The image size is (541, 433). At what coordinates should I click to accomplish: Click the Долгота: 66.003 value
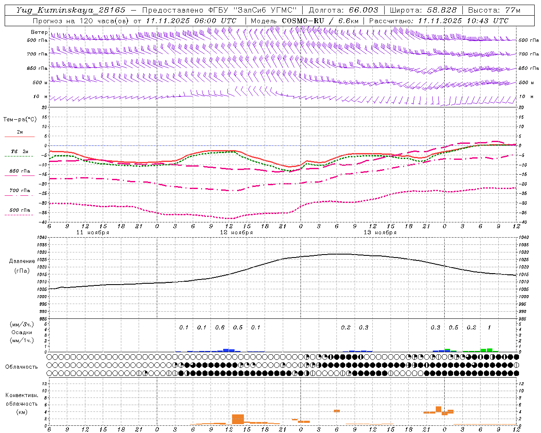coord(344,10)
